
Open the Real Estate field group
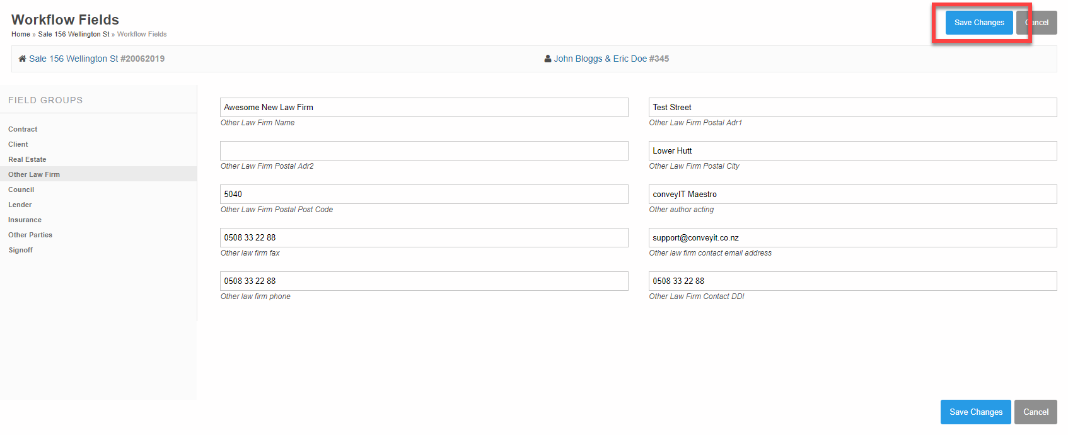27,159
